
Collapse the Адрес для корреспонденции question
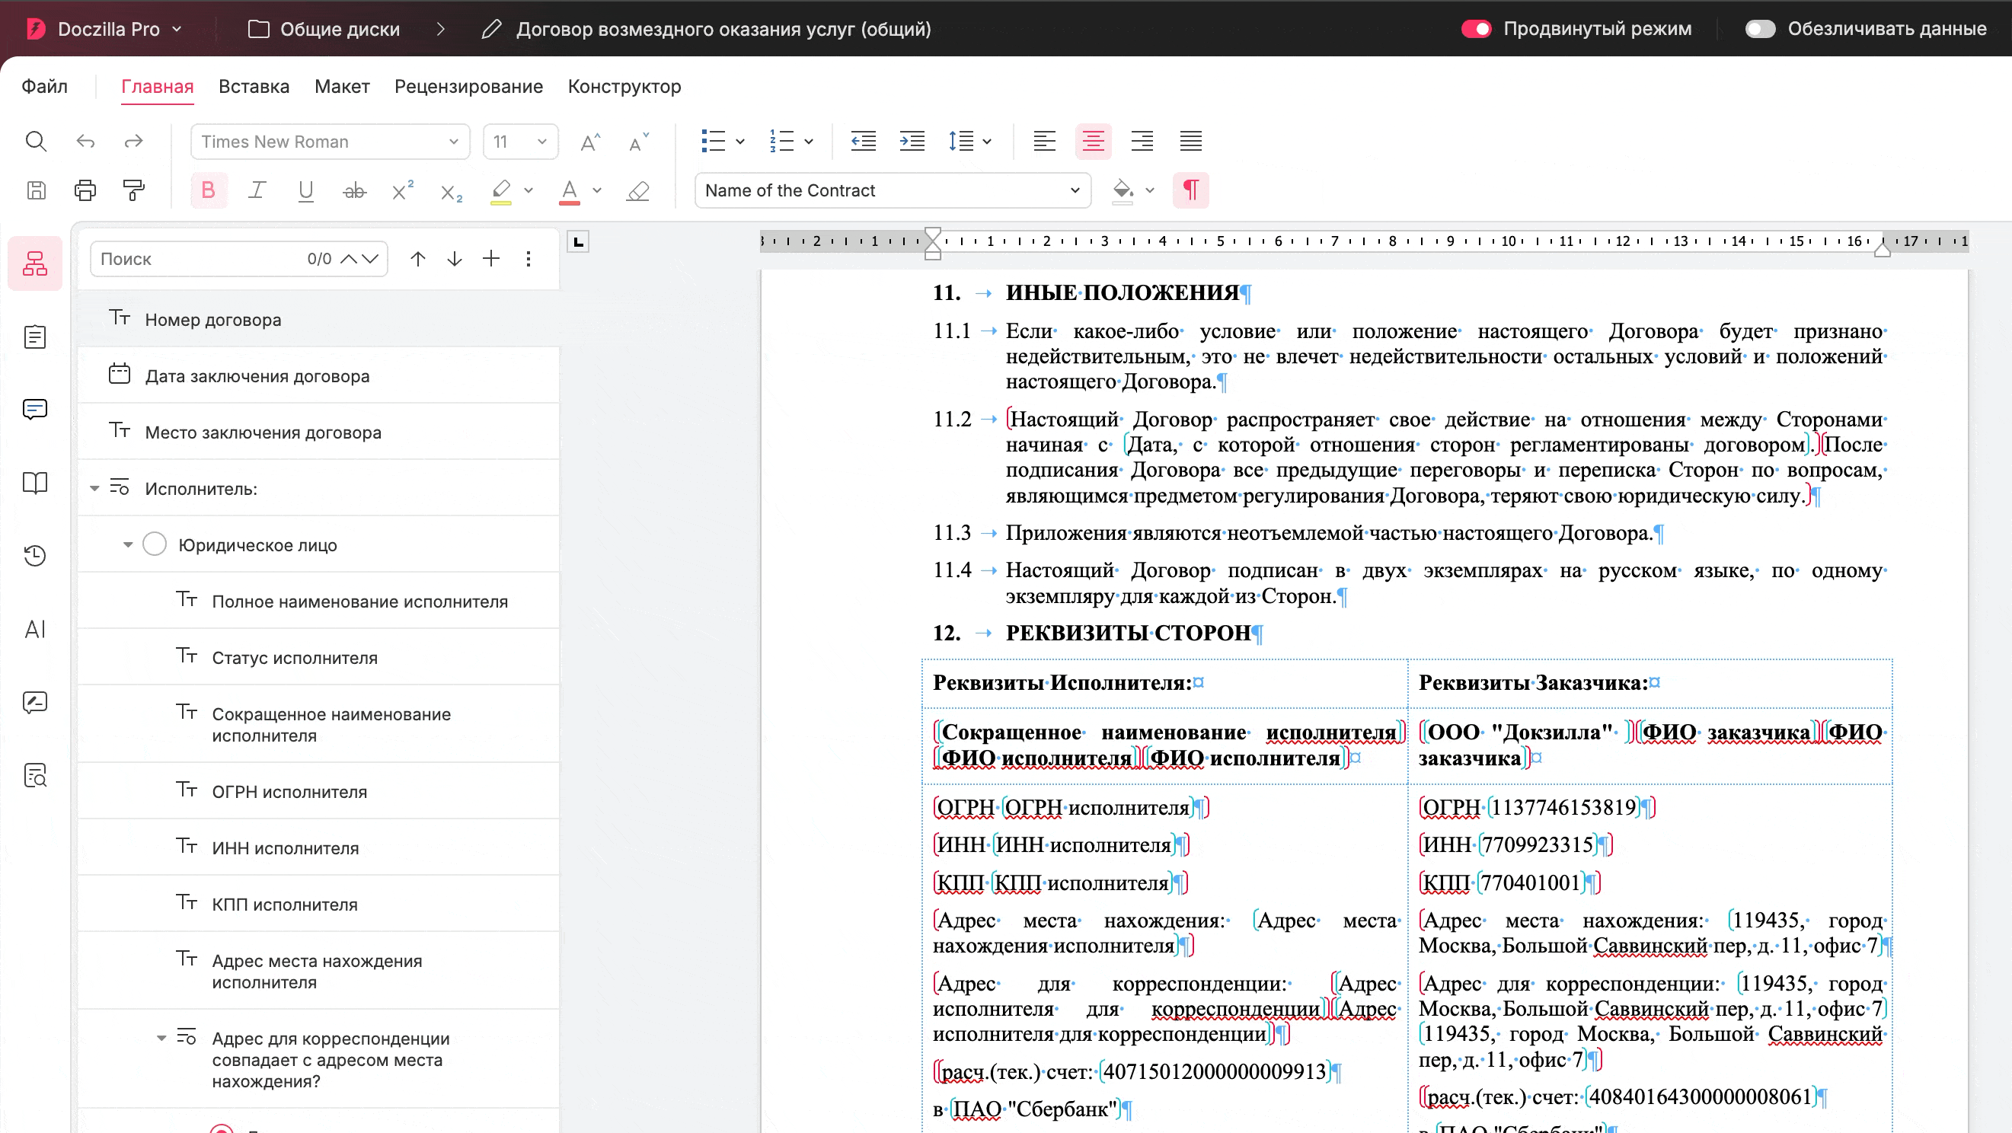(161, 1038)
